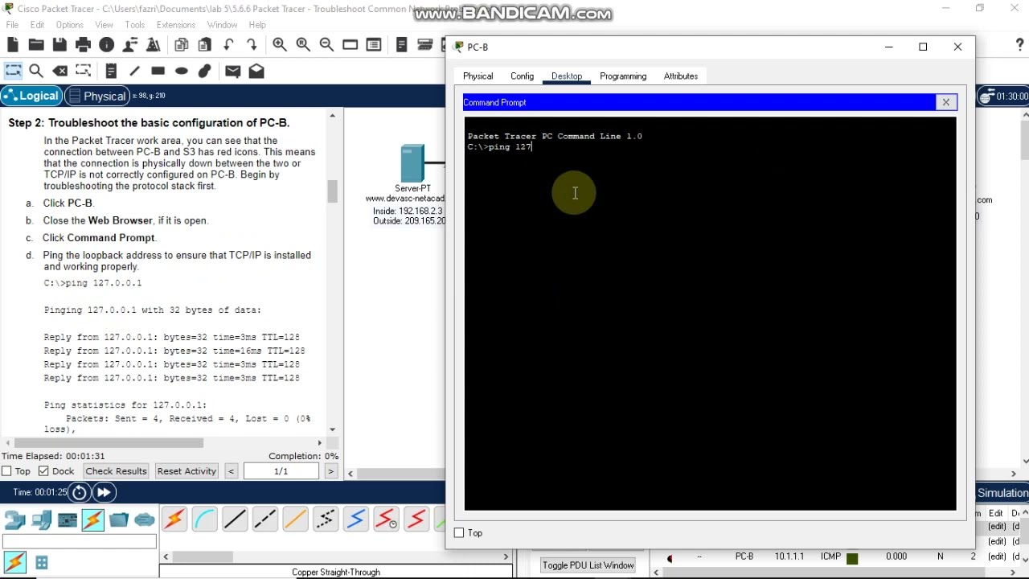Click the Paste icon in toolbar
Viewport: 1029px width, 579px height.
(x=205, y=45)
